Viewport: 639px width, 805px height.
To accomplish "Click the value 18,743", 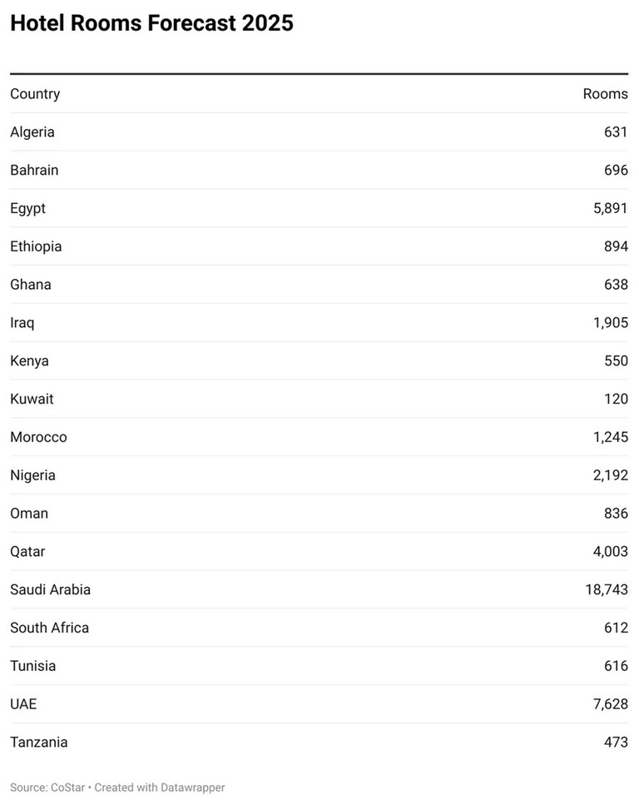I will pos(607,589).
